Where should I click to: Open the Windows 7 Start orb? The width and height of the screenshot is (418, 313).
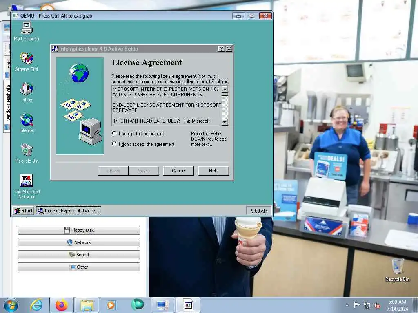[x=11, y=305]
